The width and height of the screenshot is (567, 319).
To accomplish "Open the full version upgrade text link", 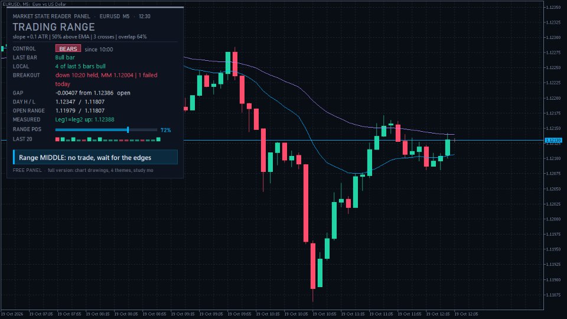I will (x=100, y=170).
